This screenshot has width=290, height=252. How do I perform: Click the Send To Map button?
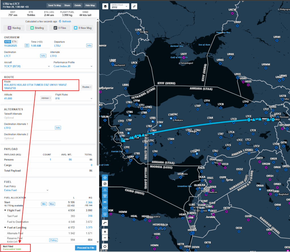coord(54,5)
